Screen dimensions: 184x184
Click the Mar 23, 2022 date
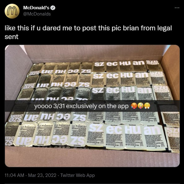[x=42, y=175]
